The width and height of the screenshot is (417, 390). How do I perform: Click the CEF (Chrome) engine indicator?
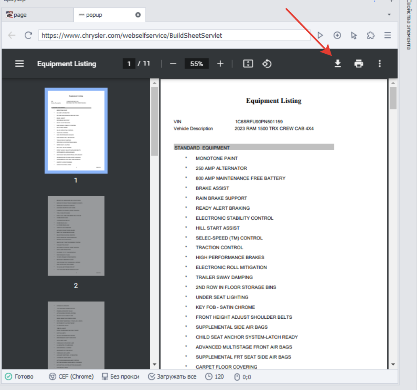click(71, 377)
